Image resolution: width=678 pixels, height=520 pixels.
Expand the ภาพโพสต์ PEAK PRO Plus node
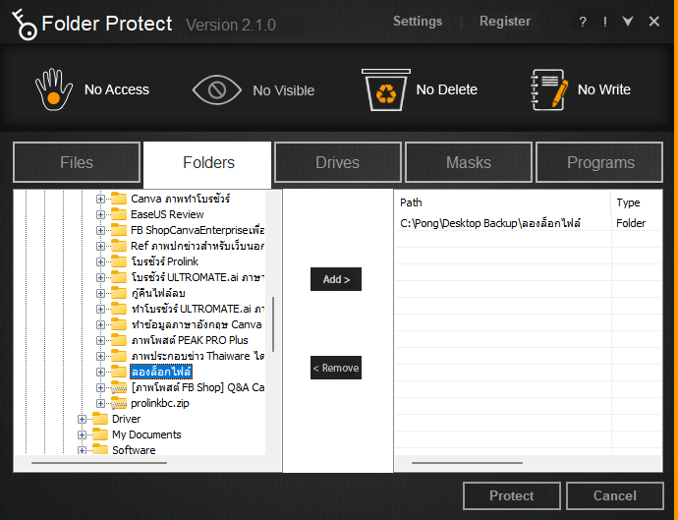(x=100, y=340)
